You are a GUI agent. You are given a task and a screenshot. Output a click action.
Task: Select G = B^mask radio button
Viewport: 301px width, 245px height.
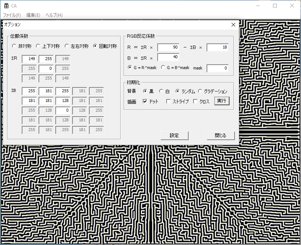click(163, 68)
